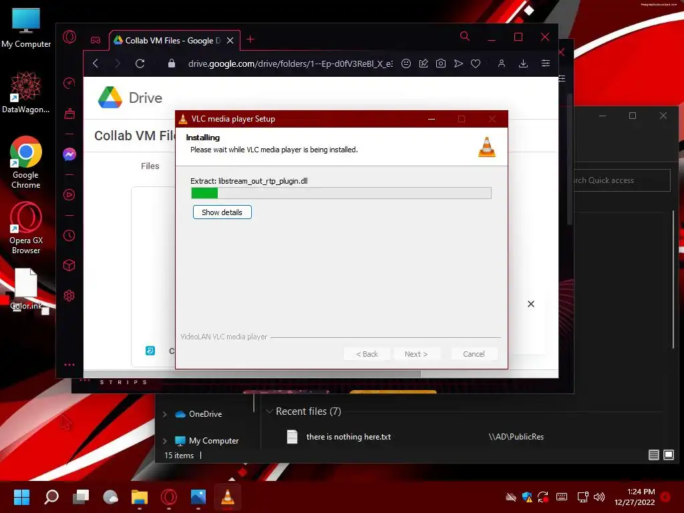This screenshot has width=684, height=513.
Task: Click the padlock site security icon
Action: (172, 63)
